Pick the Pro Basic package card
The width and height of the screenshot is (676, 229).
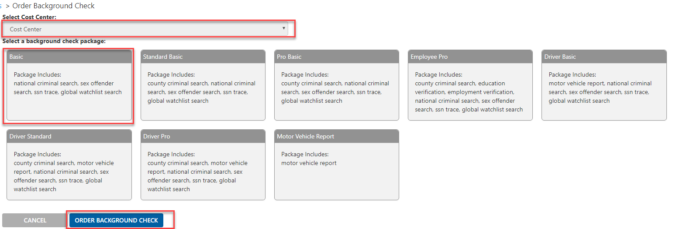(336, 85)
